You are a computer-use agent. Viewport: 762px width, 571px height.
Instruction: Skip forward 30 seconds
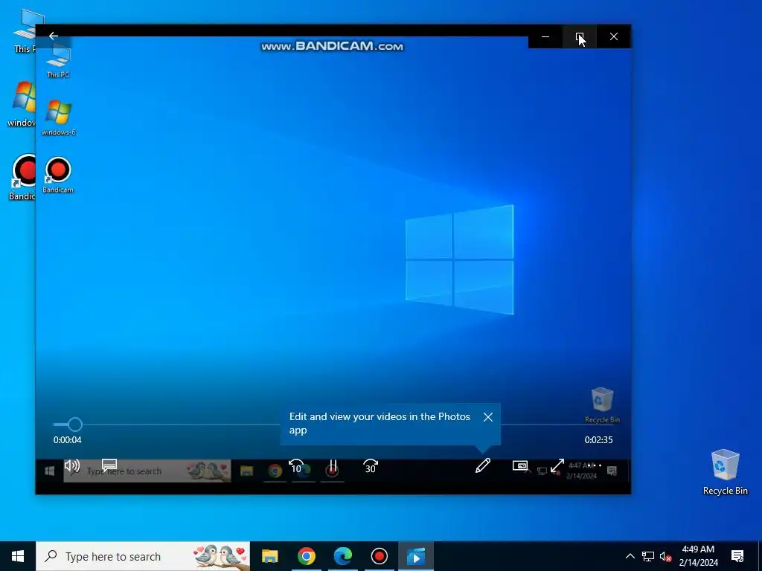click(x=371, y=466)
